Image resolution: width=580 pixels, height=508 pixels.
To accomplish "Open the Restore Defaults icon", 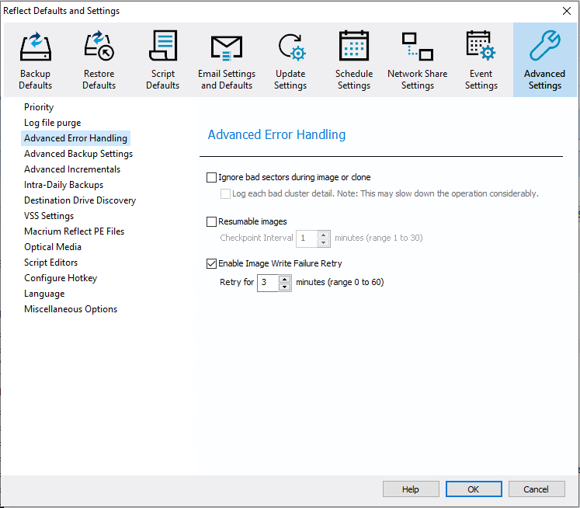I will (99, 46).
